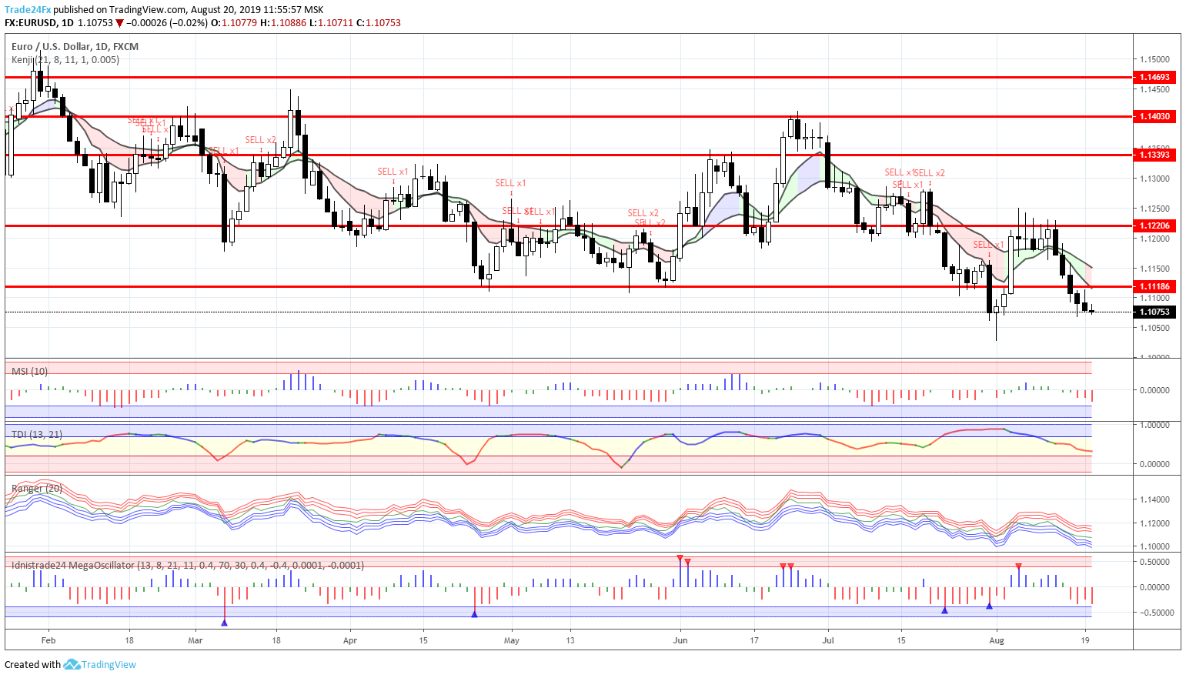Click the MSI (10) indicator label
Viewport: 1186px width, 678px height.
[x=29, y=371]
